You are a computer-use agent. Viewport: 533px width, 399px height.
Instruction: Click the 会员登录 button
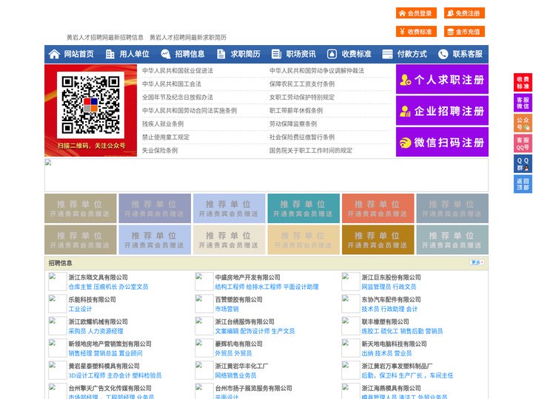pos(416,13)
